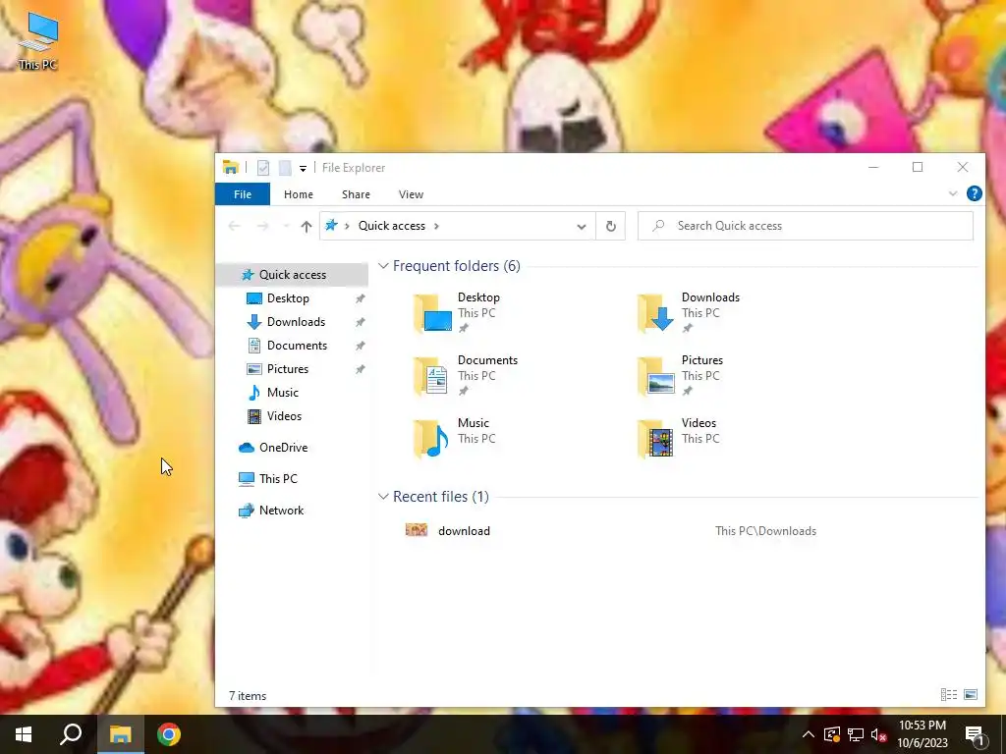Open address bar previous locations dropdown
1006x754 pixels.
pos(582,227)
